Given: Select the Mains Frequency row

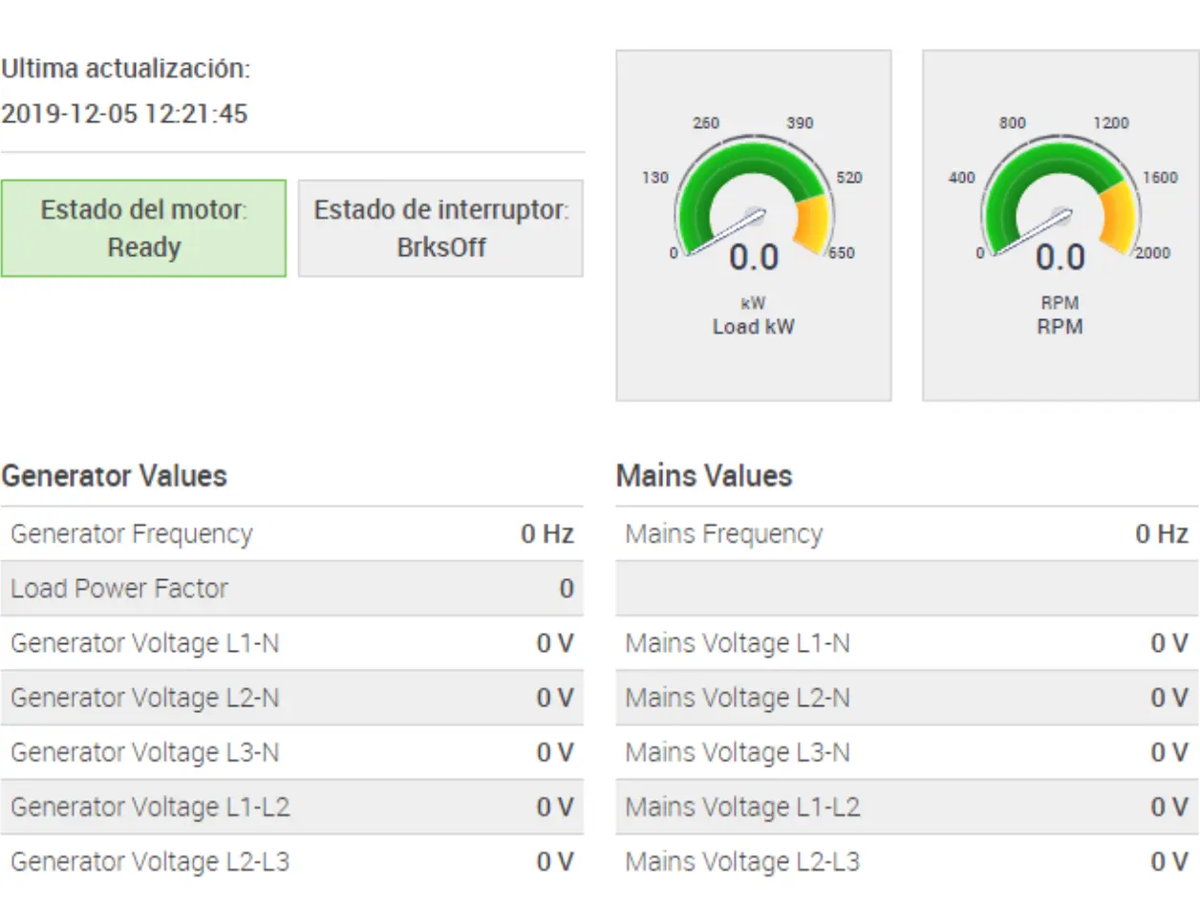Looking at the screenshot, I should click(x=907, y=533).
